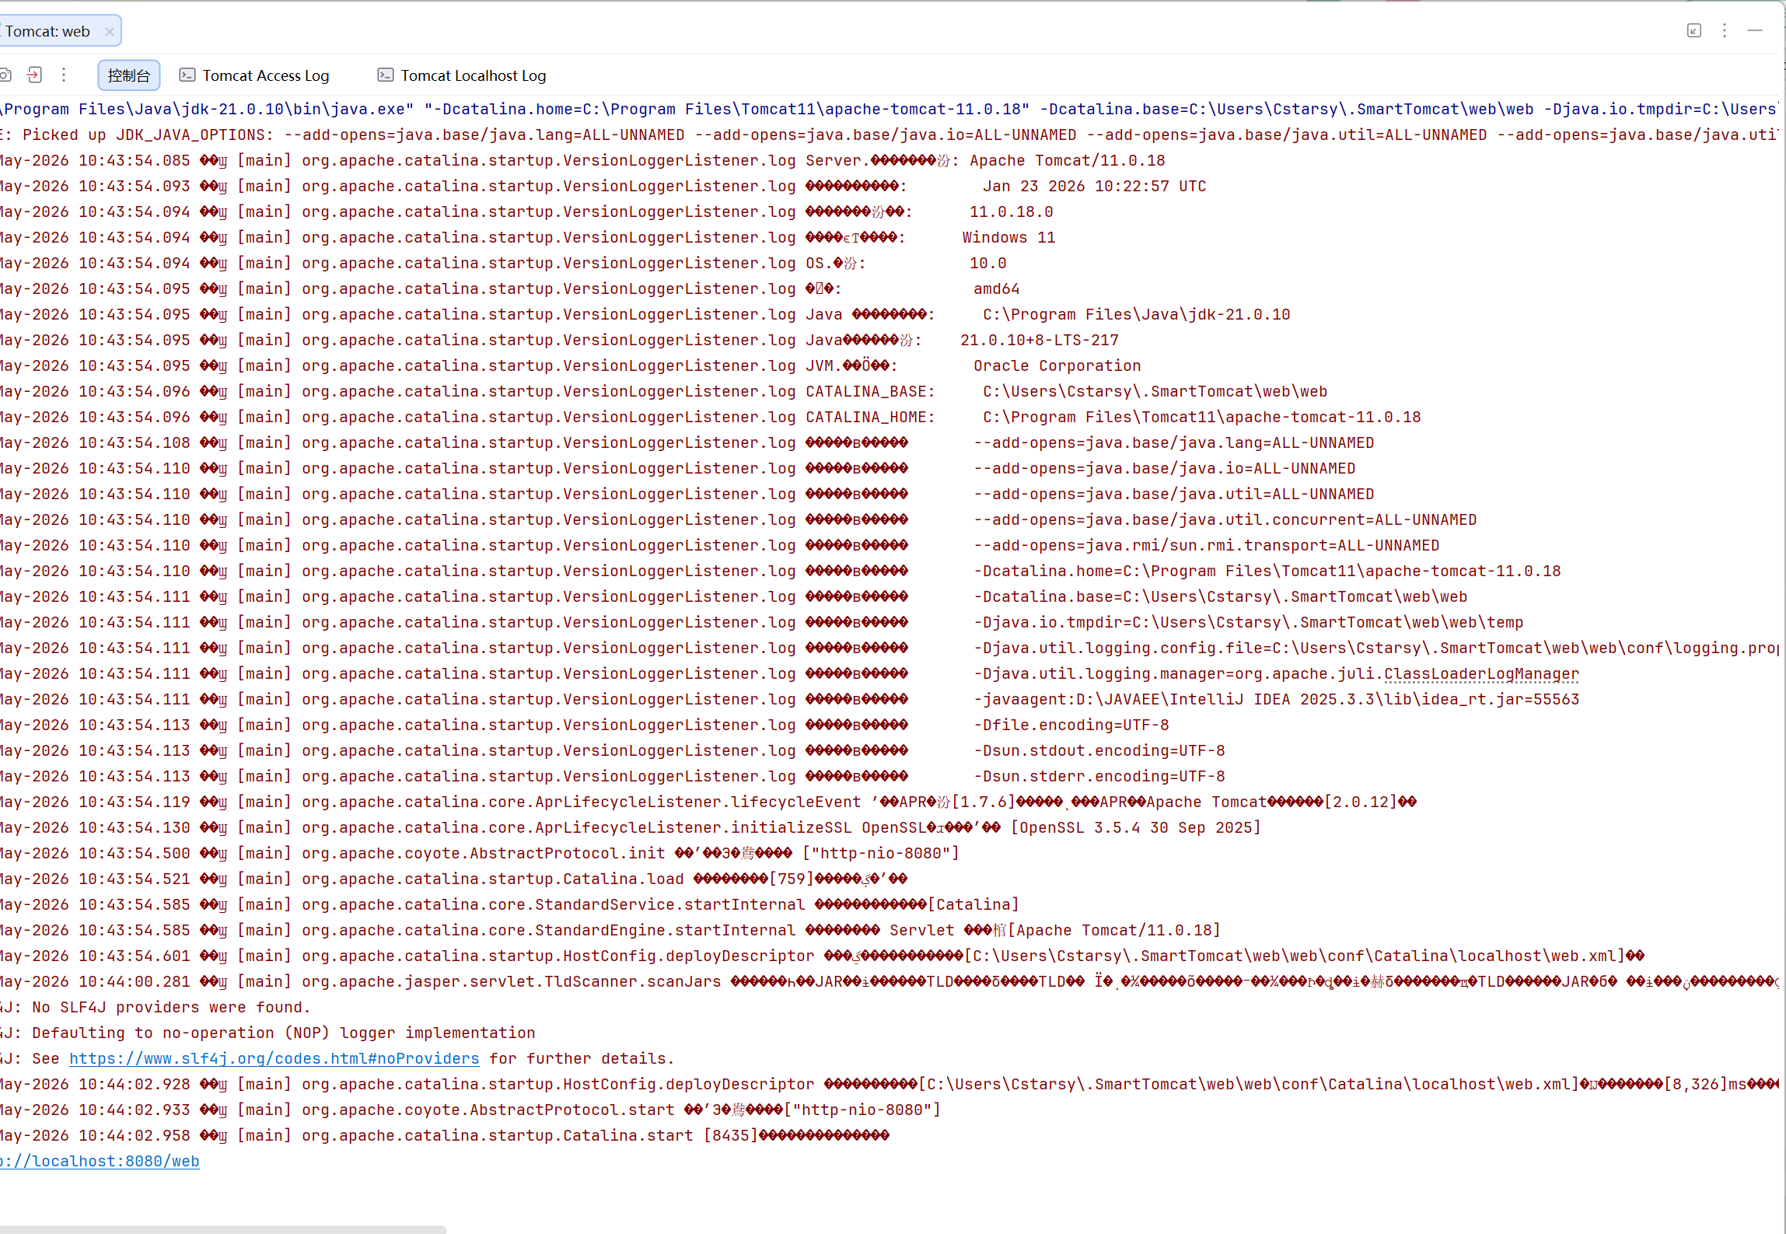This screenshot has width=1786, height=1234.
Task: Close the Tomcat: web run tab
Action: 110,32
